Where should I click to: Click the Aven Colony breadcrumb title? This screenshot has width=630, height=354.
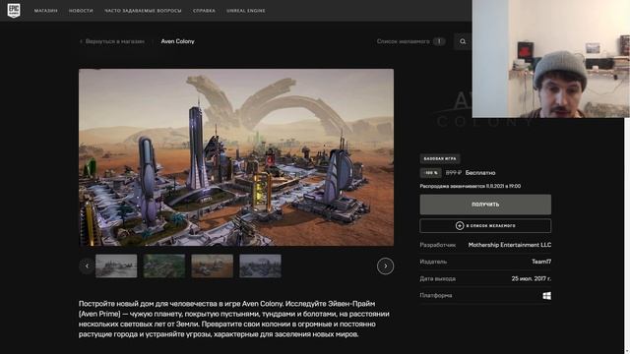pyautogui.click(x=177, y=41)
